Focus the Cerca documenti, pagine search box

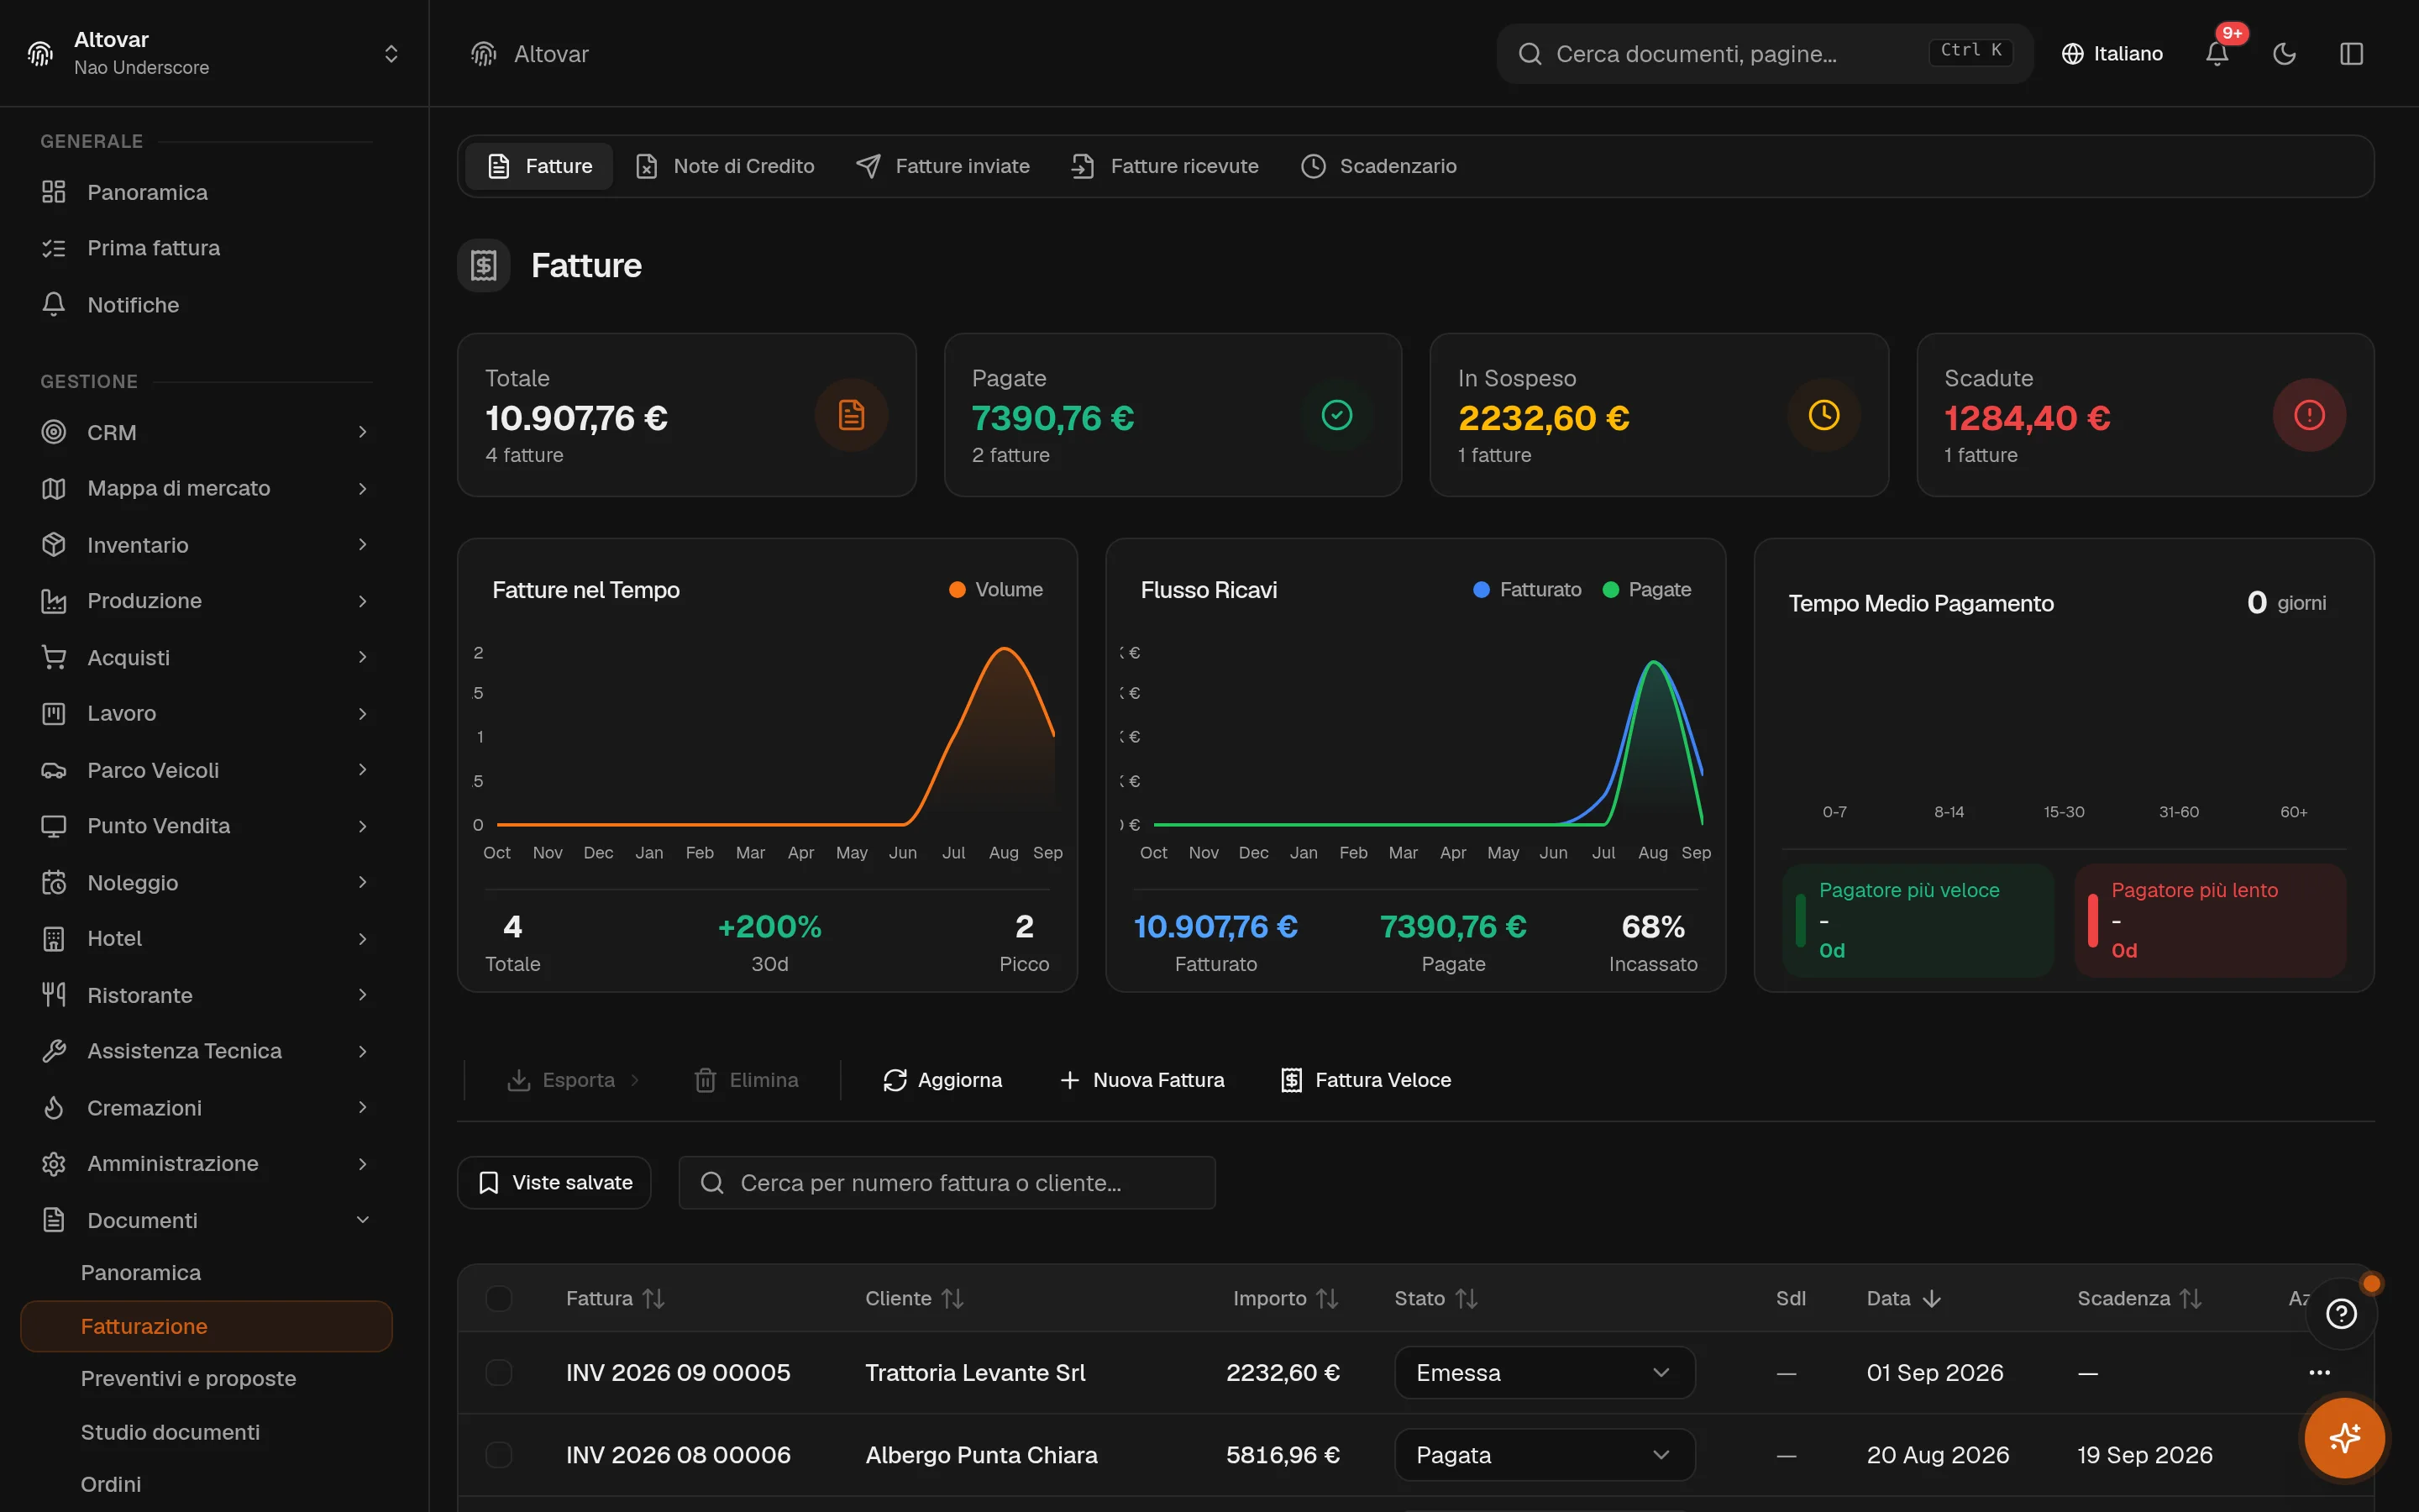1764,54
